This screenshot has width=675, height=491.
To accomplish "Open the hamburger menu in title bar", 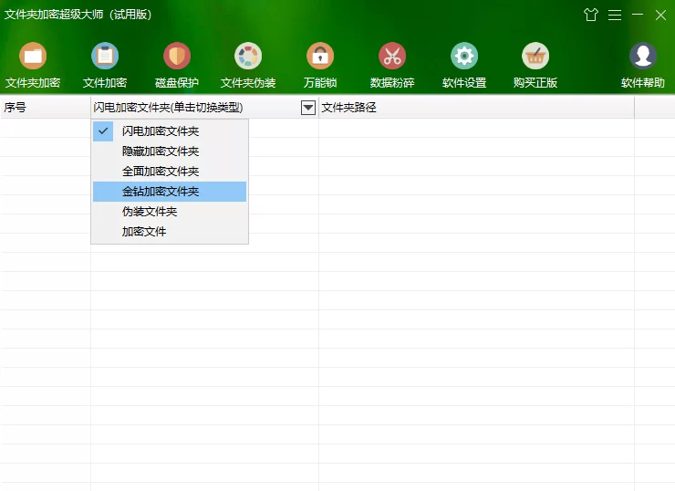I will click(614, 16).
